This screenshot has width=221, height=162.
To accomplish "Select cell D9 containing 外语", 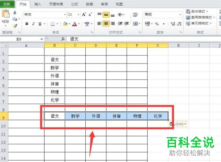I will 96,116.
